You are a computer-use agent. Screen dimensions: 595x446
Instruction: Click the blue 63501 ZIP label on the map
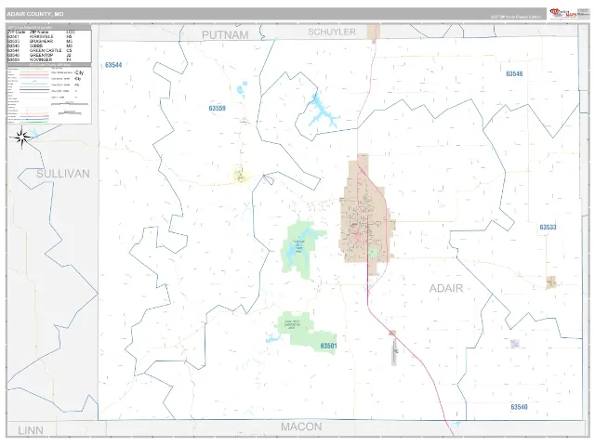point(328,346)
